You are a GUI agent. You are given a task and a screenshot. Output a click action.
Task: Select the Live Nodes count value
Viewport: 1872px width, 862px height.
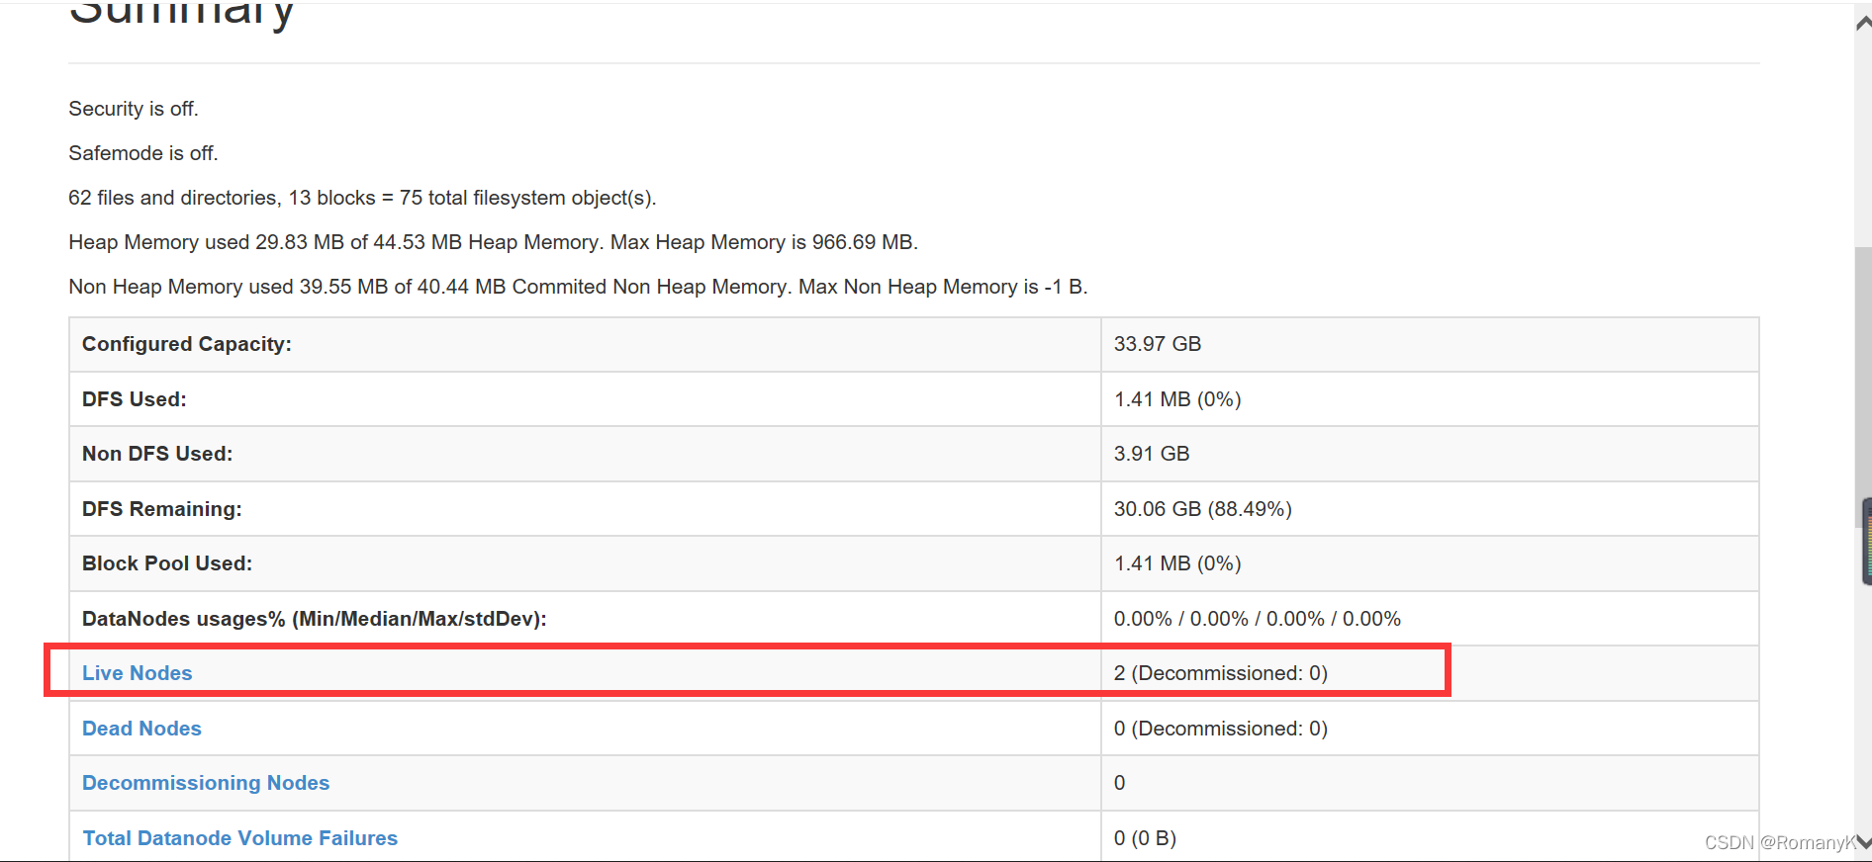pos(1221,673)
